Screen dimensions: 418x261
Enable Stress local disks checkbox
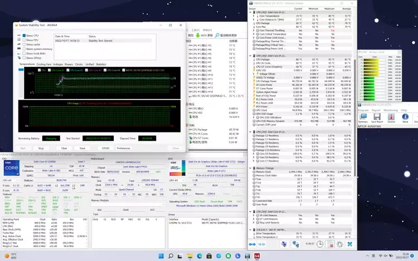(24, 53)
